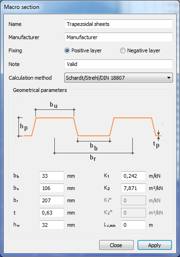Image resolution: width=180 pixels, height=257 pixels.
Task: Edit the K2 field showing 7,871
Action: (133, 188)
